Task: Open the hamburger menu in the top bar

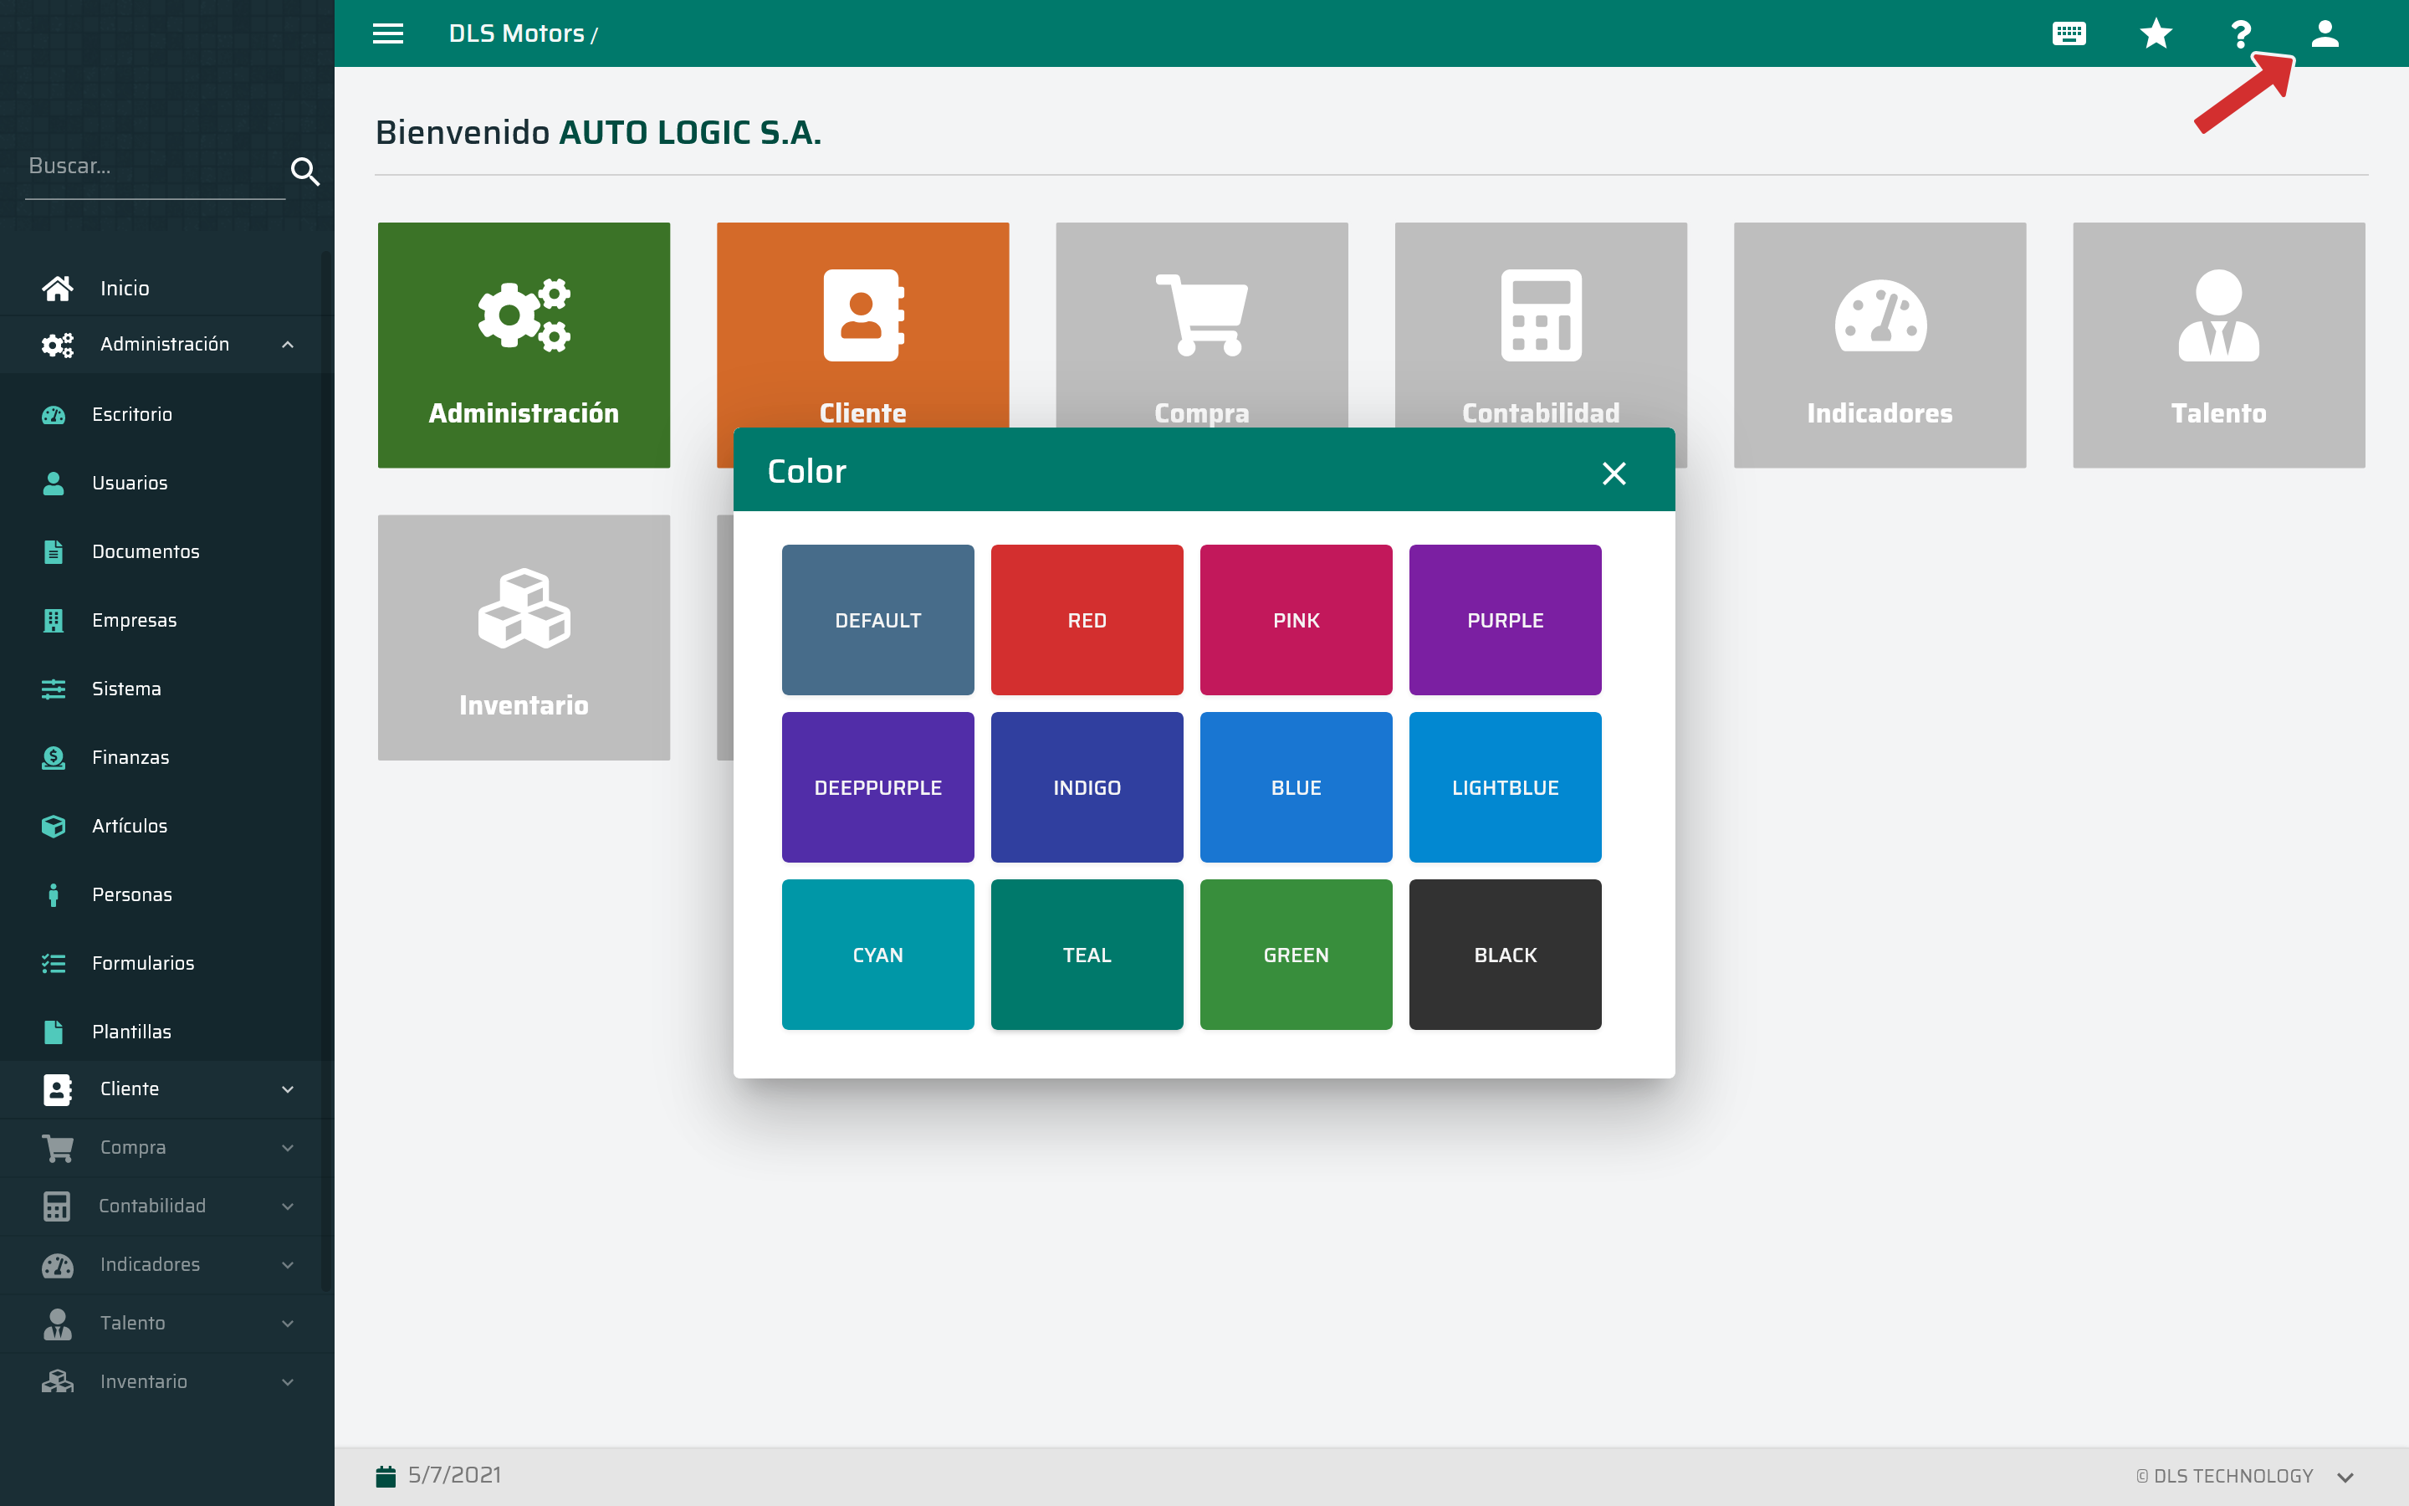Action: 387,33
